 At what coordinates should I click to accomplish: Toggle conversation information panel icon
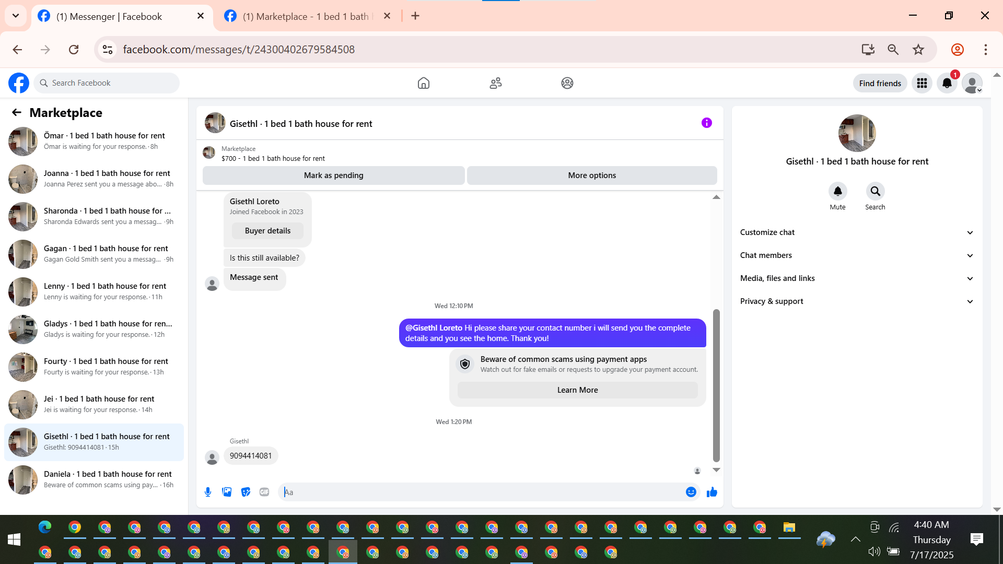pos(706,123)
